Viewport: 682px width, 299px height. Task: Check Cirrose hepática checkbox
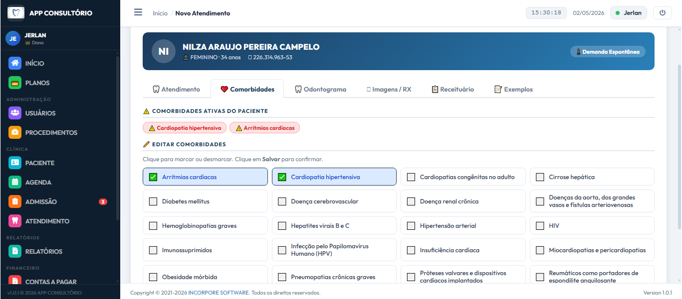point(540,177)
